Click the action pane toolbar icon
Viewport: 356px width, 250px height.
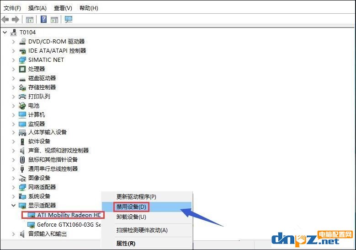click(54, 20)
